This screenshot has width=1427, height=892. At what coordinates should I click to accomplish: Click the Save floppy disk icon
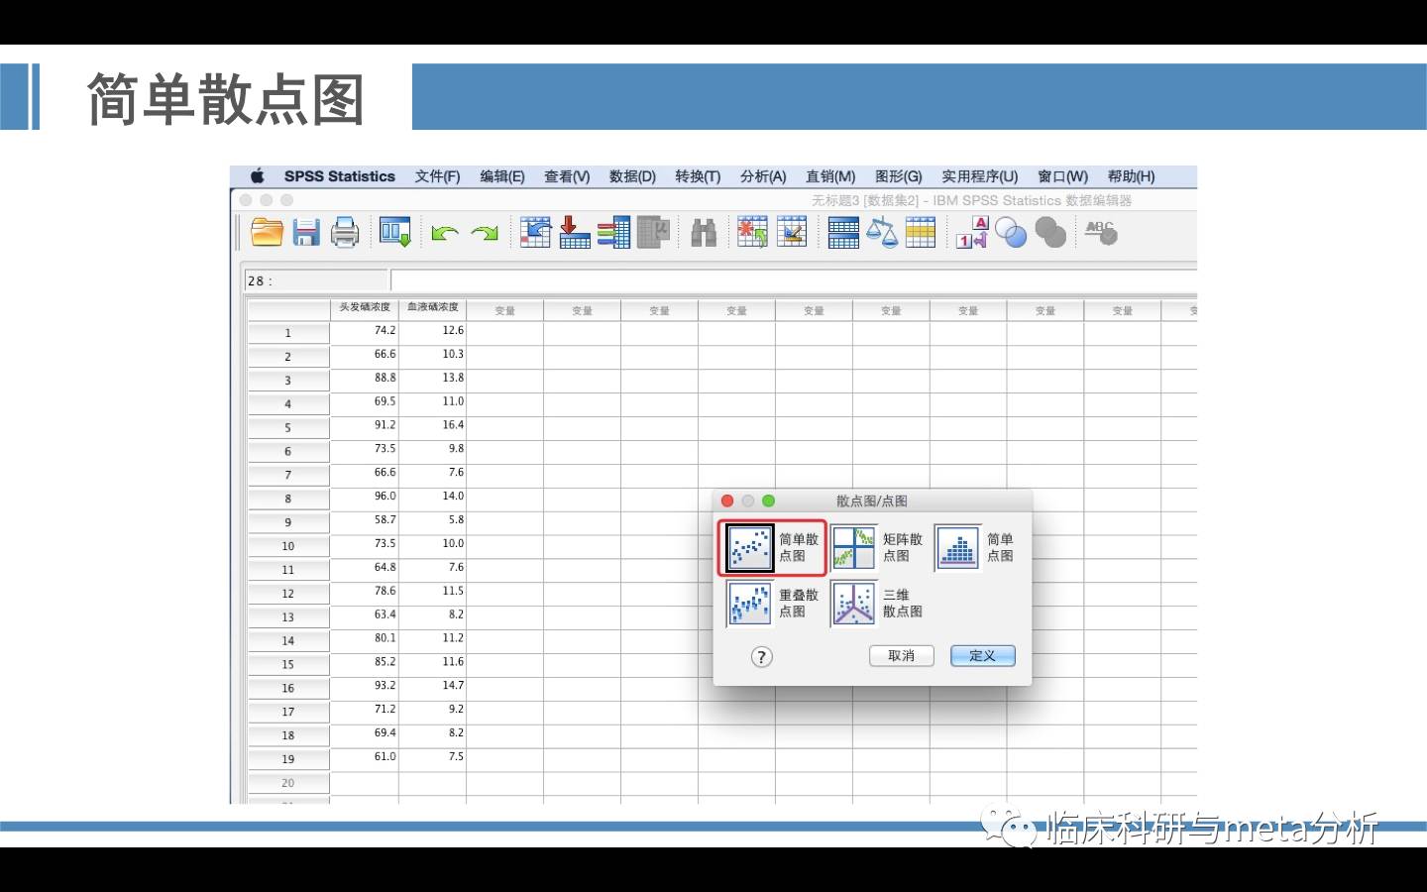point(306,233)
